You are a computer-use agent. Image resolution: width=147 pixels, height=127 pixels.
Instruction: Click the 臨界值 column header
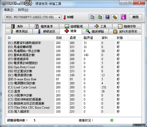(x=91, y=38)
